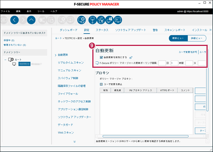Viewport: 213px width, 152px height.
Task: Open 自動更新 settings category
Action: 63,55
